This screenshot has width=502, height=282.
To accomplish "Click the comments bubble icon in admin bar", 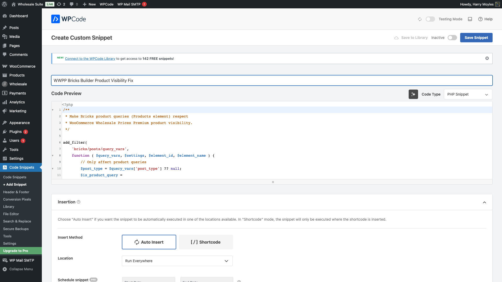I will [x=71, y=4].
